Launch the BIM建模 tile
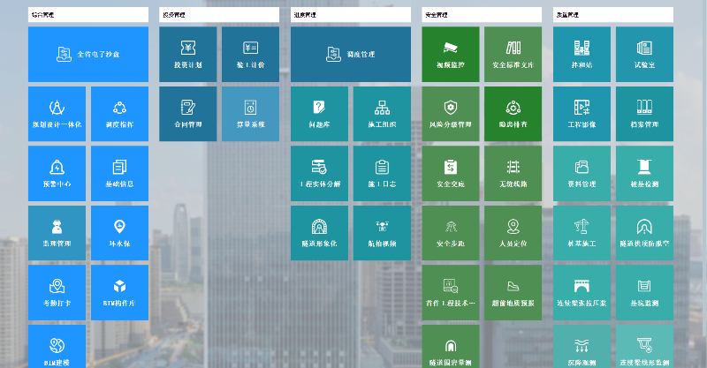 coord(57,347)
